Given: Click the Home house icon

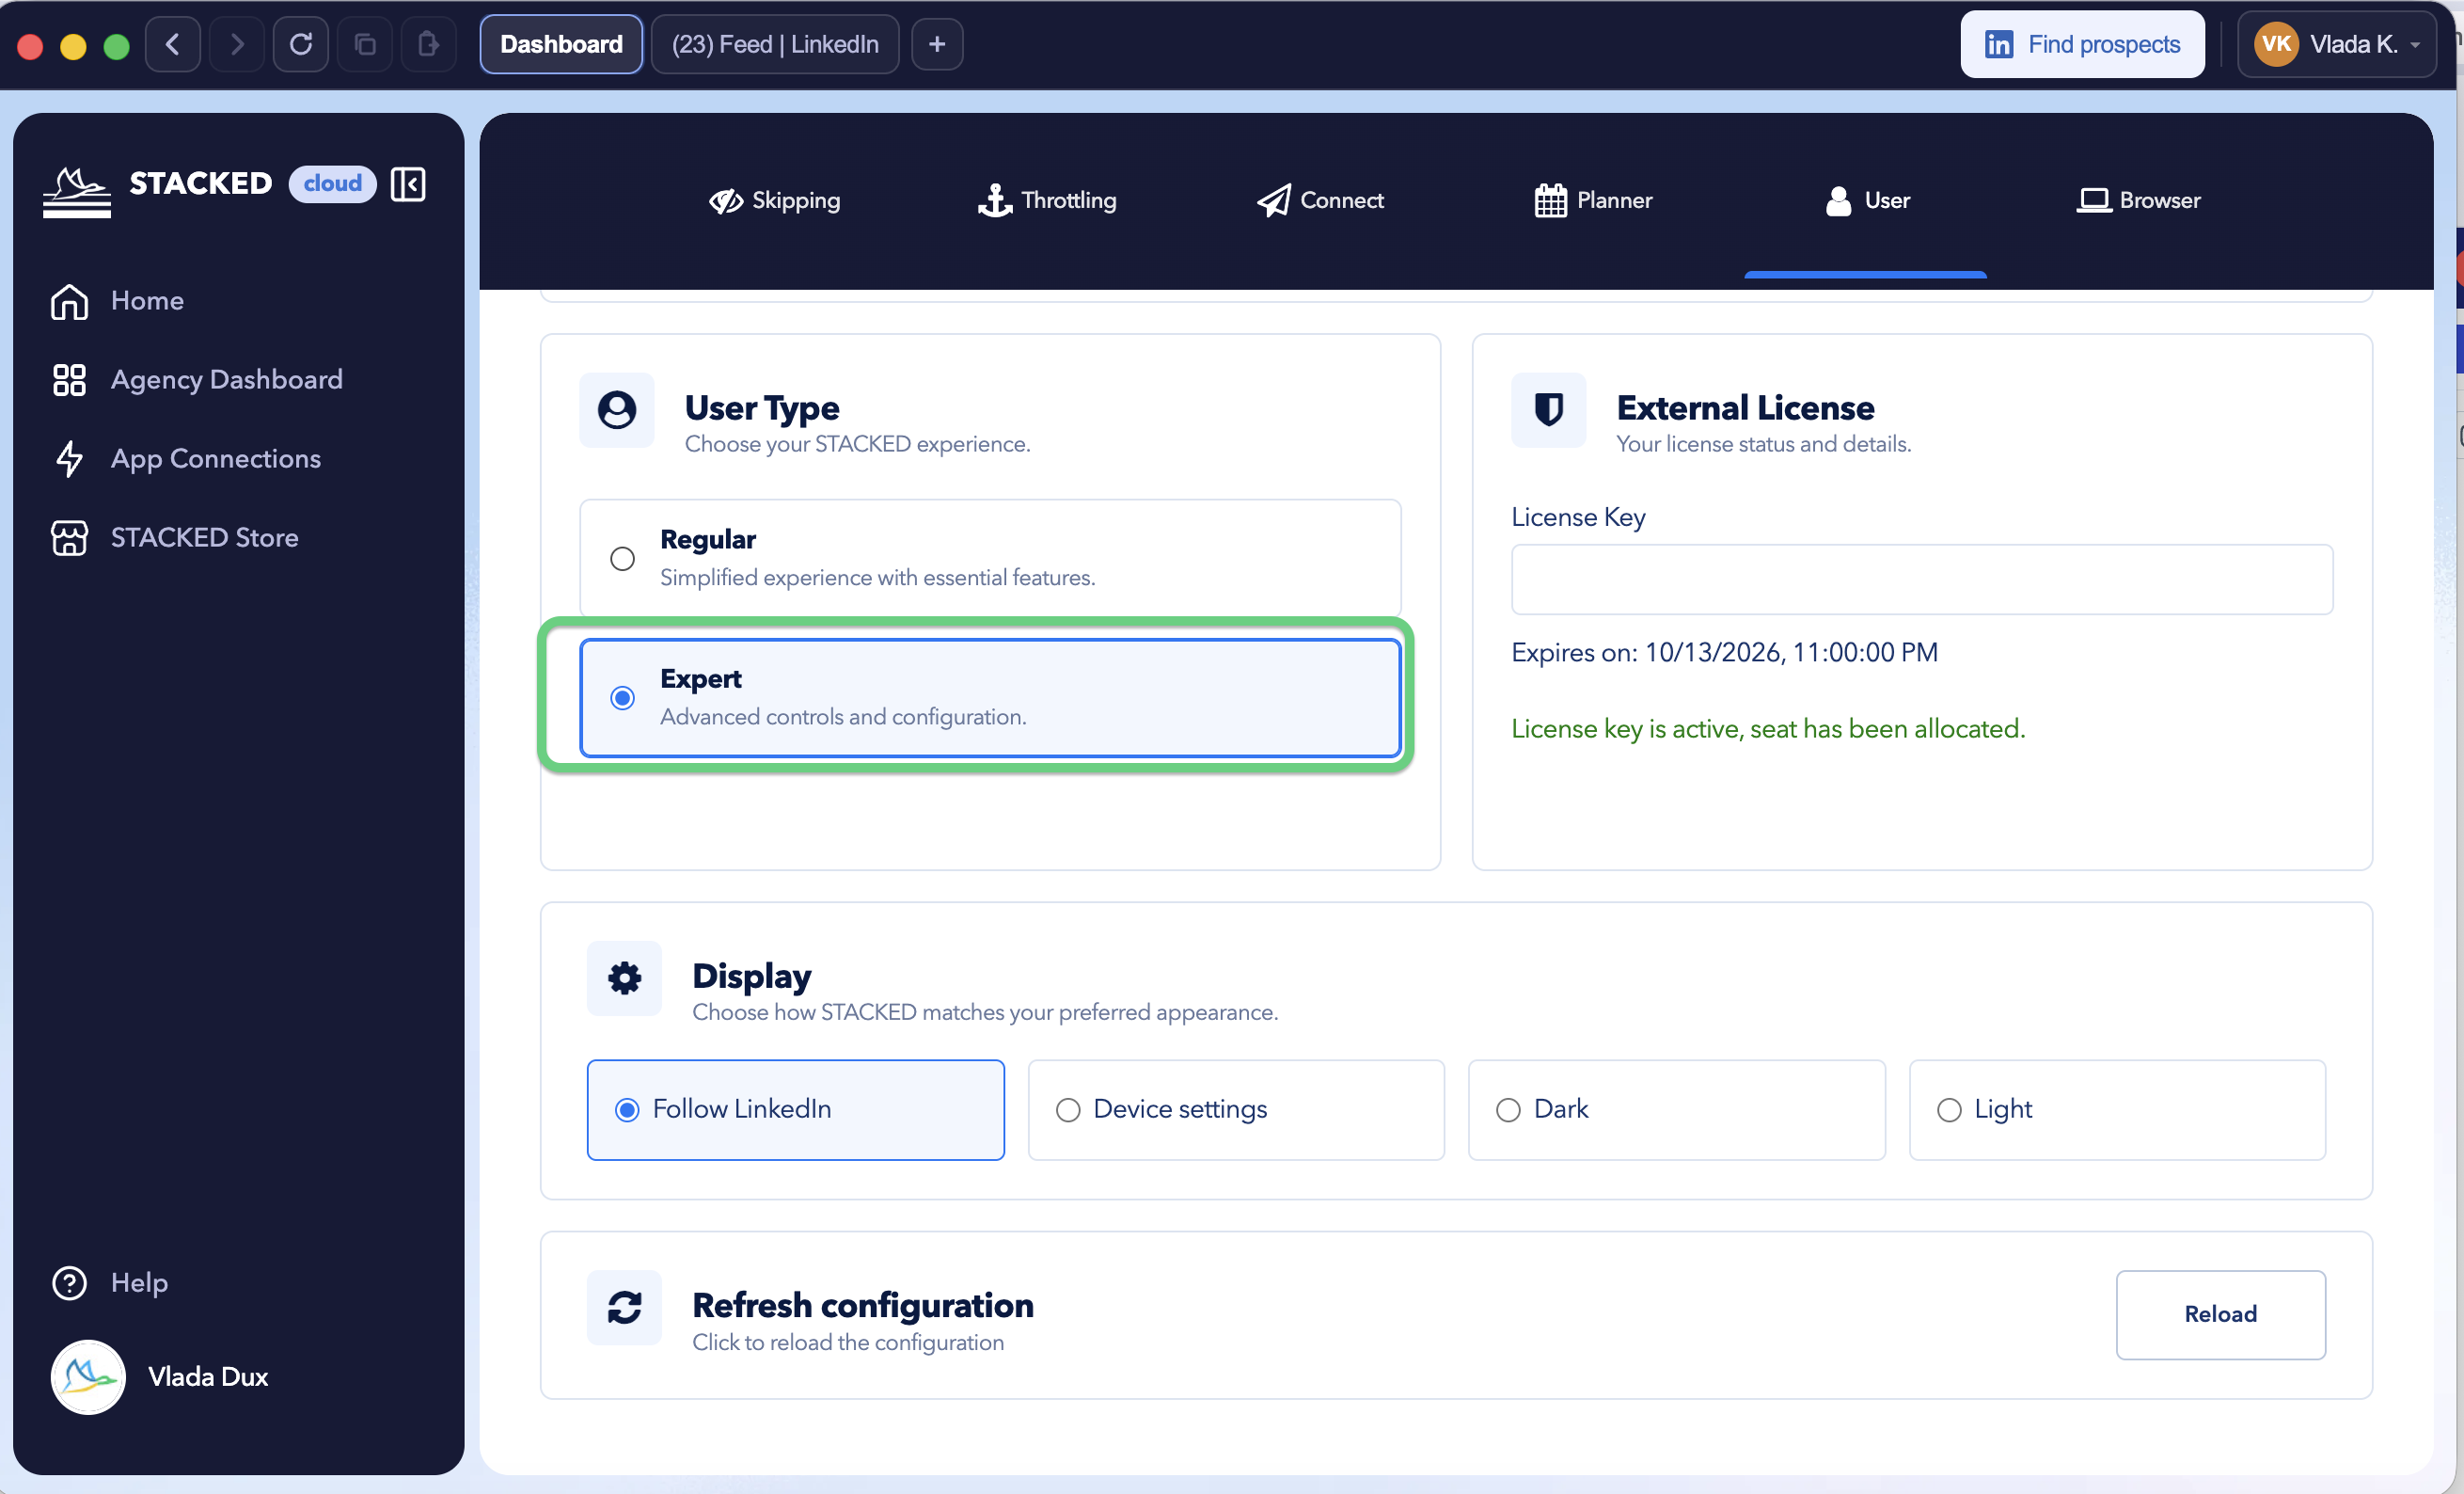Looking at the screenshot, I should click(x=69, y=301).
